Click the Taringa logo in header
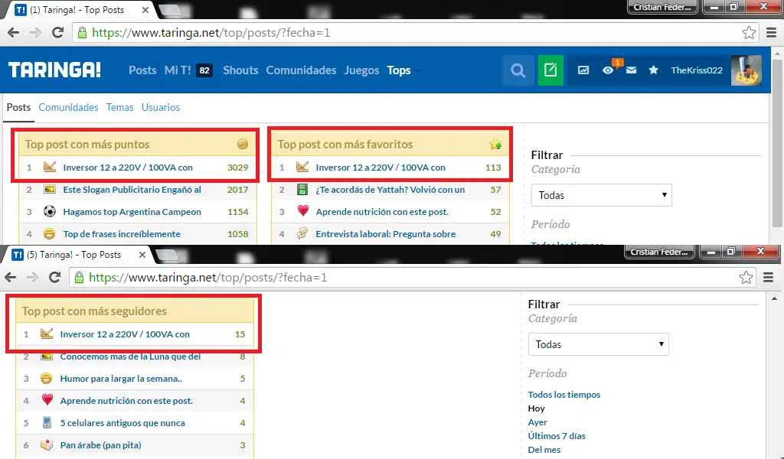 54,70
